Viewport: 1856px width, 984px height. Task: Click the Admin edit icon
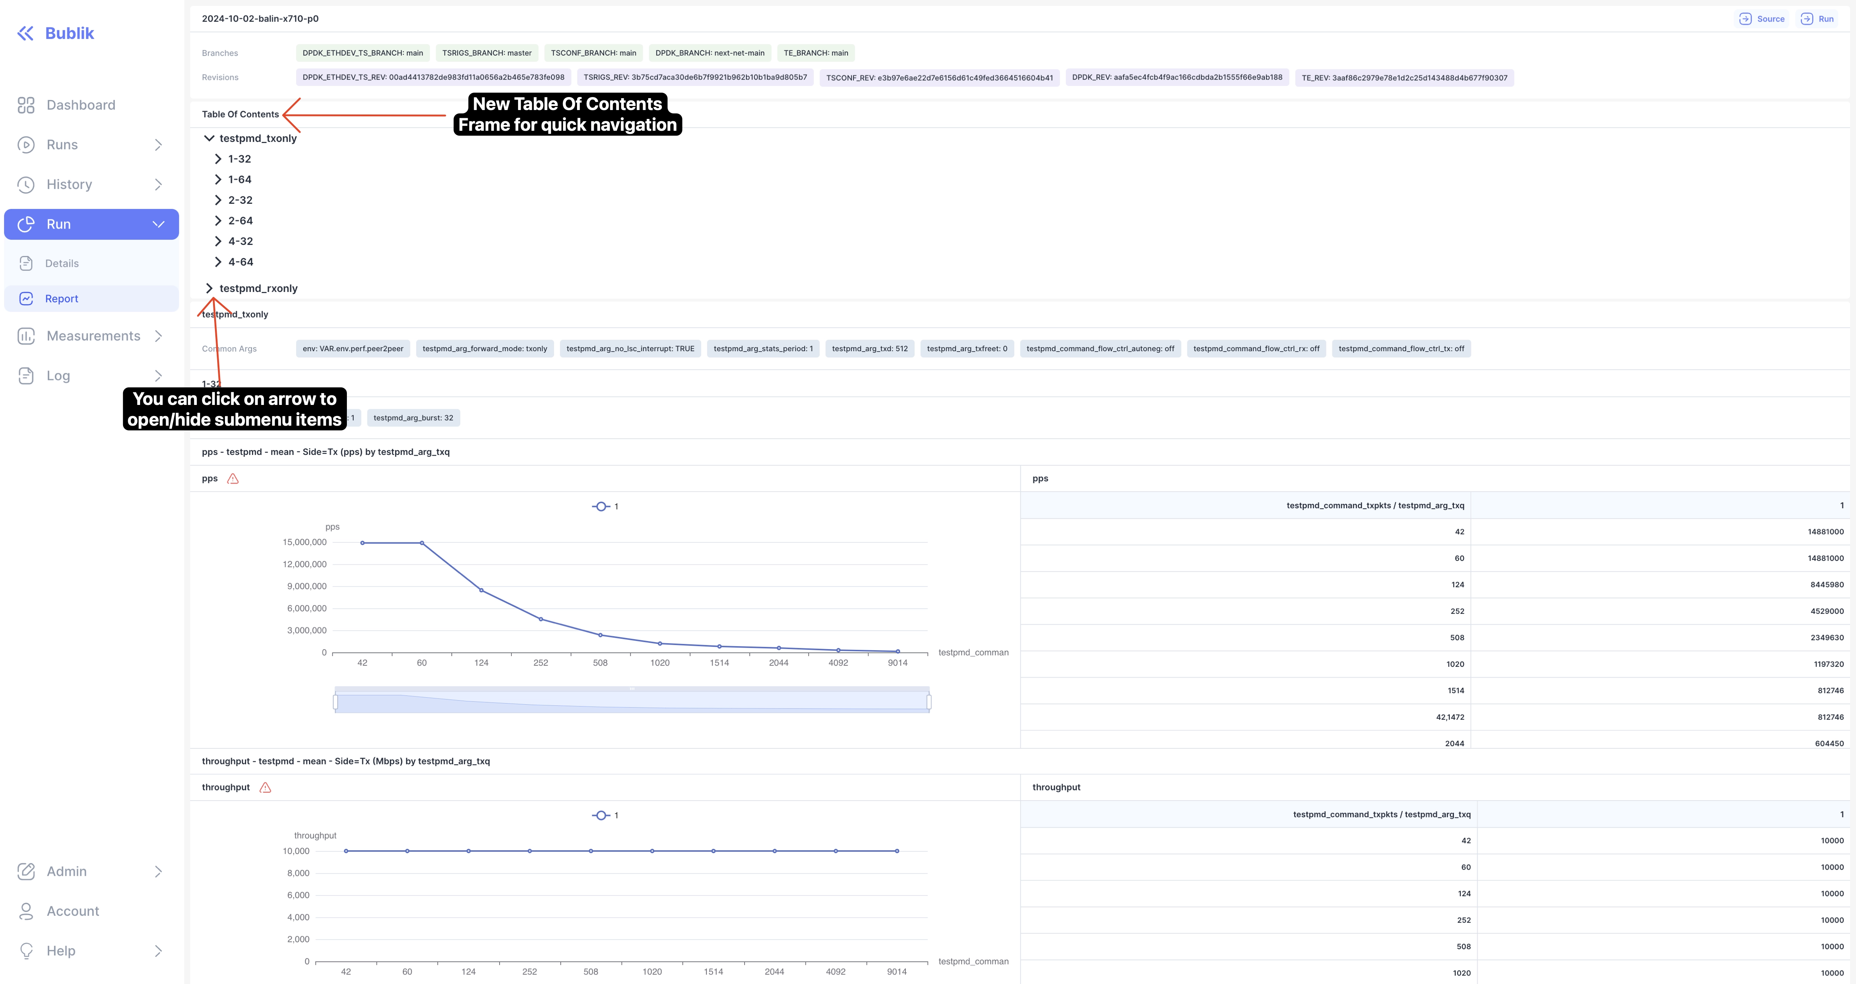(26, 871)
